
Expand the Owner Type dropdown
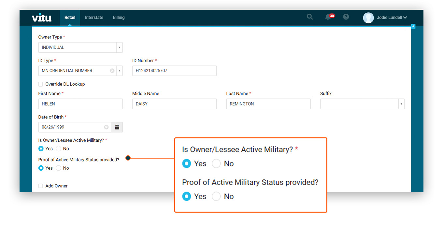tap(120, 48)
